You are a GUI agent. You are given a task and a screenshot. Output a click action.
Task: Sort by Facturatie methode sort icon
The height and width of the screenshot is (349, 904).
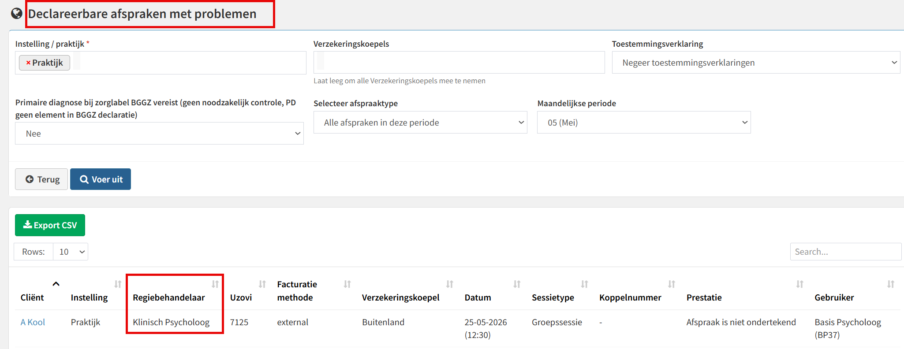[347, 284]
